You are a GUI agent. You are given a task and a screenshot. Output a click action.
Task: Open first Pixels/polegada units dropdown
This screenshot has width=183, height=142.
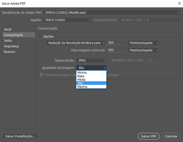(143, 43)
